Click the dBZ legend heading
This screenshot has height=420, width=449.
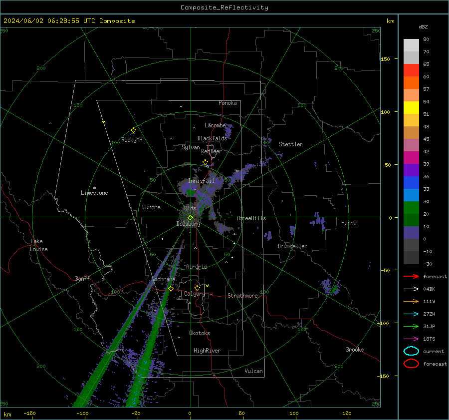(x=423, y=27)
